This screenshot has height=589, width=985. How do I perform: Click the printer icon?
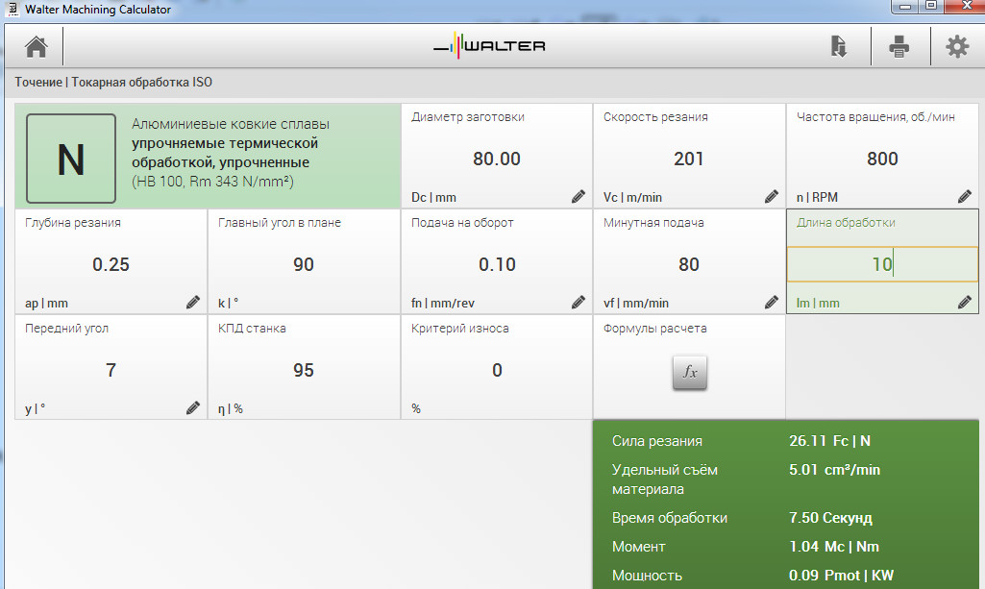click(899, 46)
